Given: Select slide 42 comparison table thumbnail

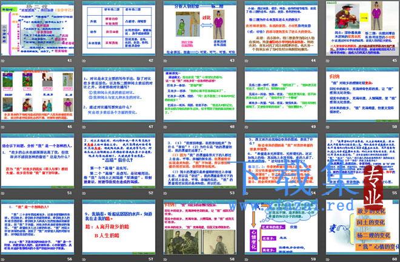Looking at the screenshot, I should pos(119,28).
